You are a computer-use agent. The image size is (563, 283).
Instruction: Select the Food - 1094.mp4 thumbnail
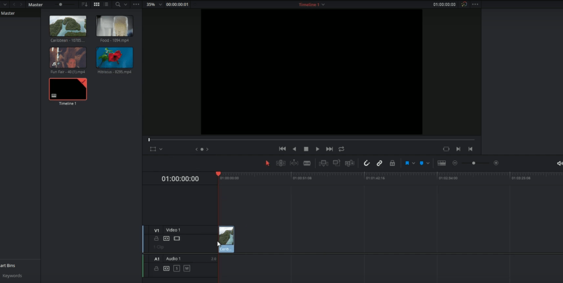click(x=114, y=26)
